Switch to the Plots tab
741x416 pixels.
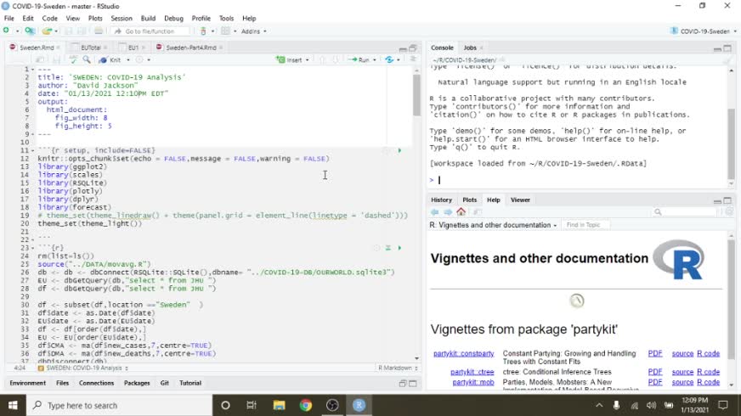click(x=469, y=200)
